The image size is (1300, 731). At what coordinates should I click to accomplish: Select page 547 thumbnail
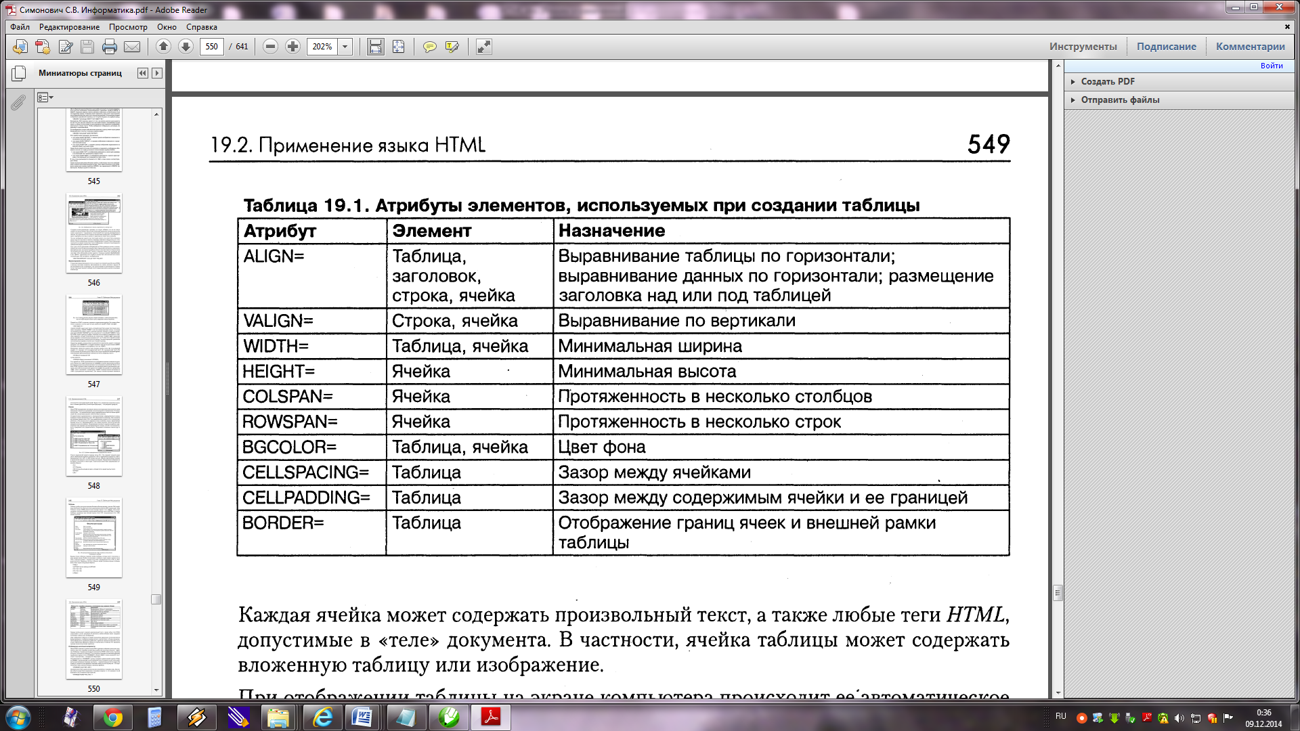click(94, 334)
